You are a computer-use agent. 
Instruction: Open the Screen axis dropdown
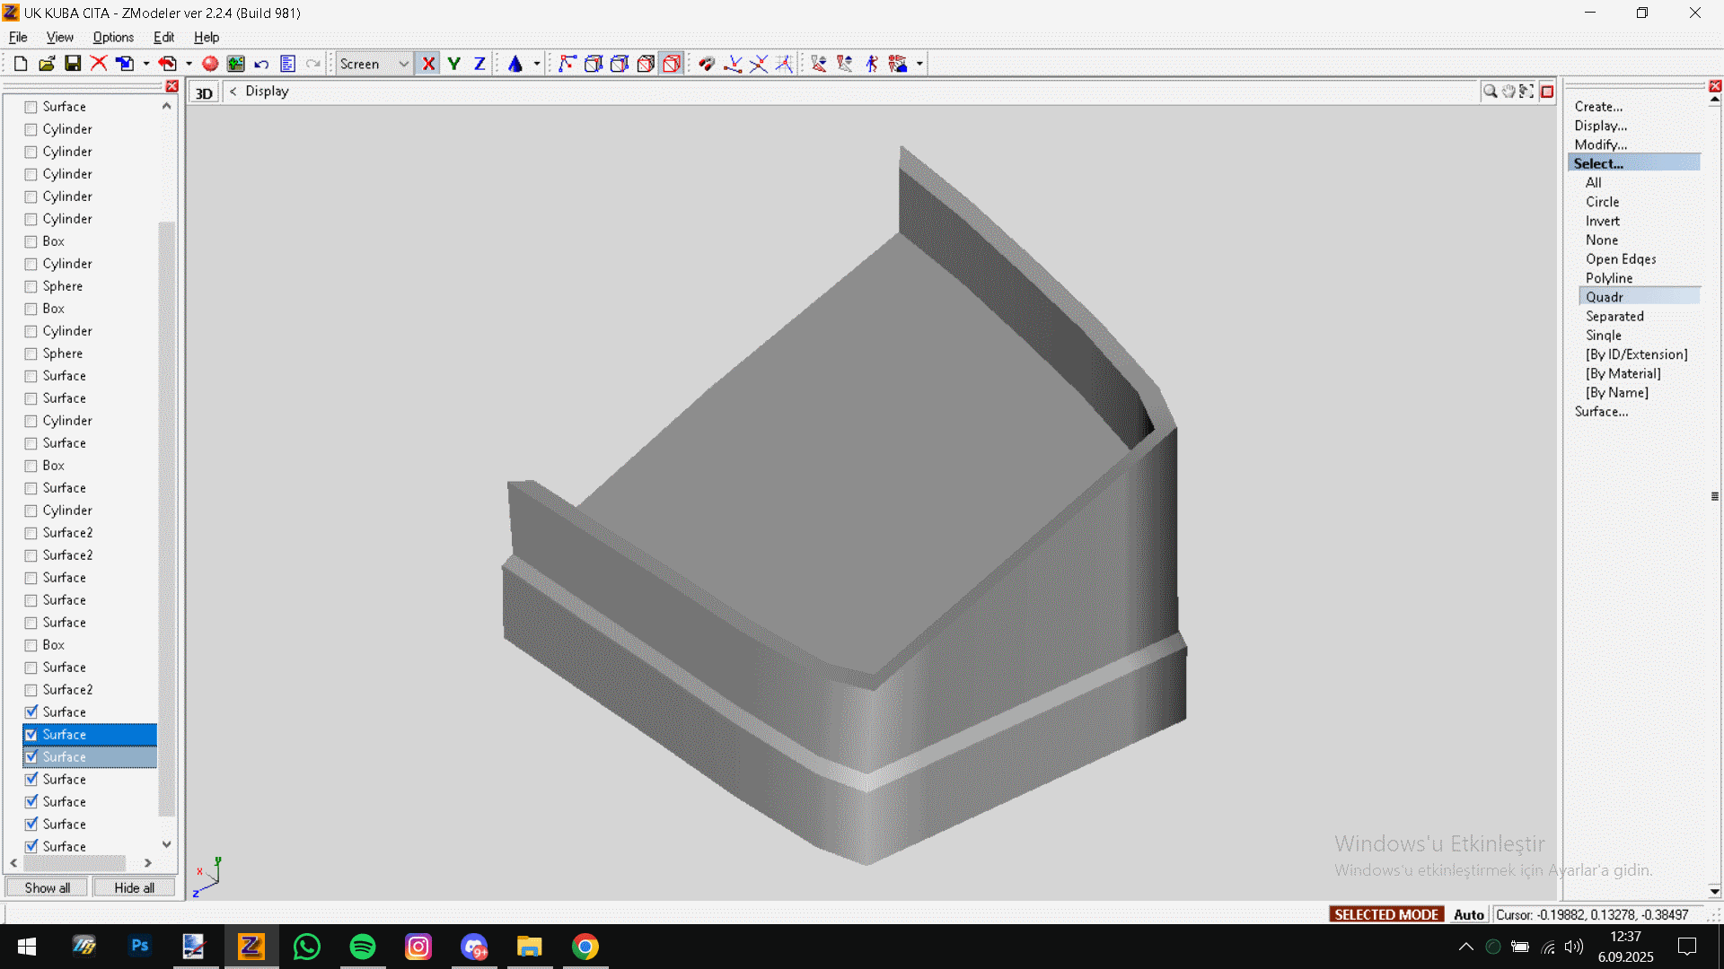[x=403, y=64]
